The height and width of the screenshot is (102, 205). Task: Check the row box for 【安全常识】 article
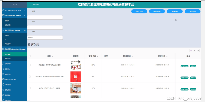pos(30,77)
